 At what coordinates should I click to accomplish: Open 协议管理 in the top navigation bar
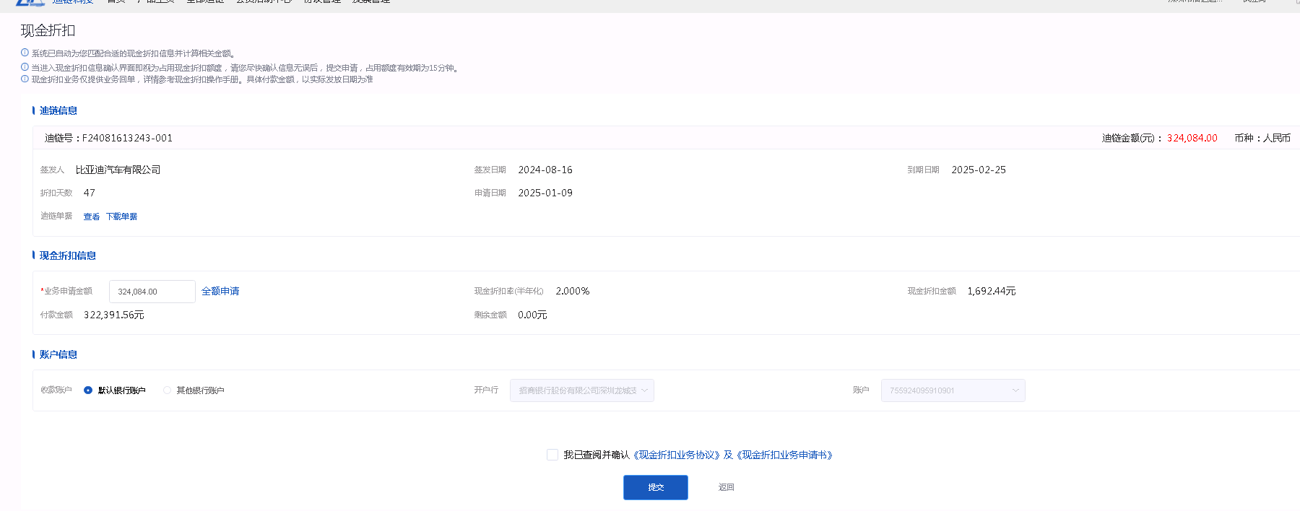coord(322,1)
